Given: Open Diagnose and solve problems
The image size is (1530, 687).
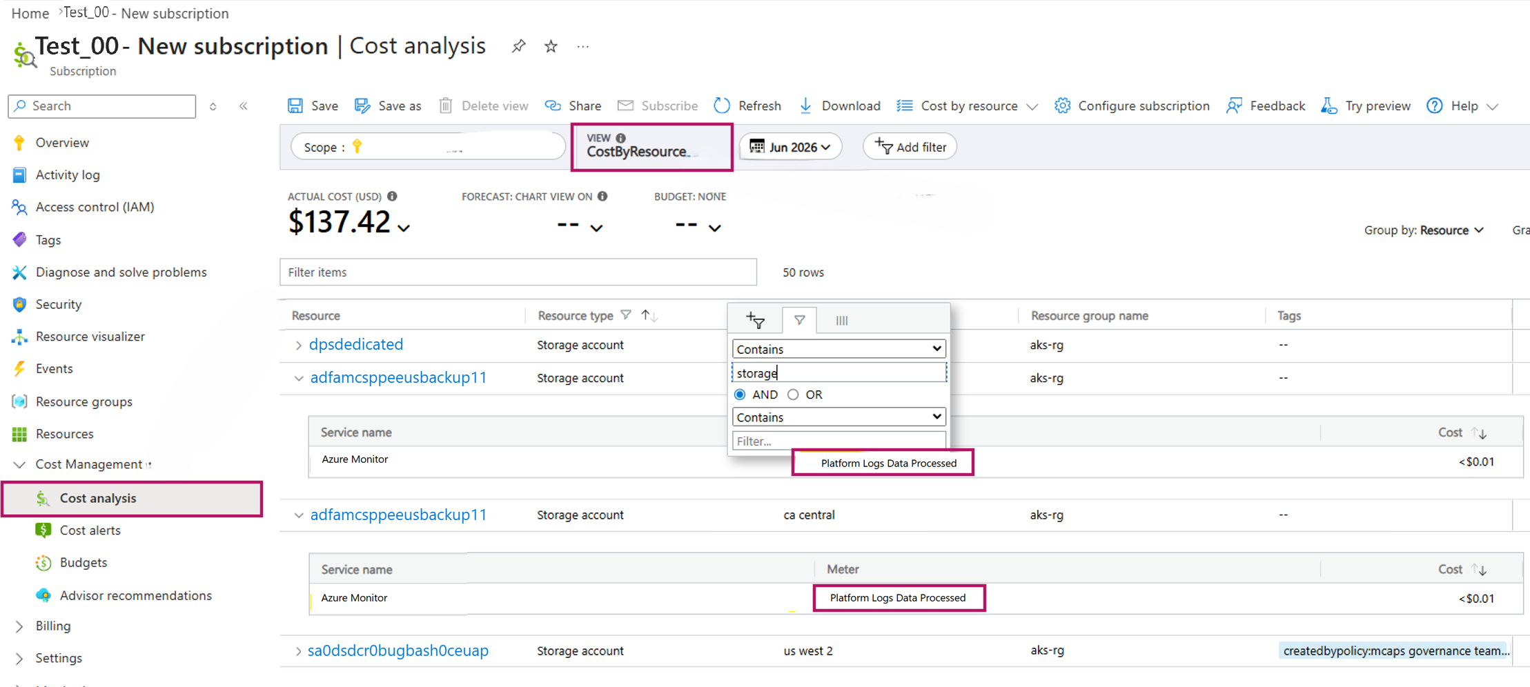Looking at the screenshot, I should pyautogui.click(x=121, y=272).
